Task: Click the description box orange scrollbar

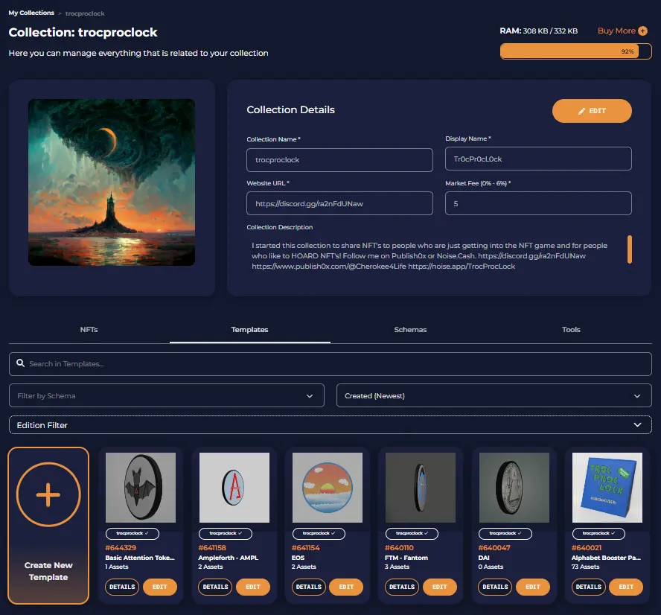Action: [630, 249]
